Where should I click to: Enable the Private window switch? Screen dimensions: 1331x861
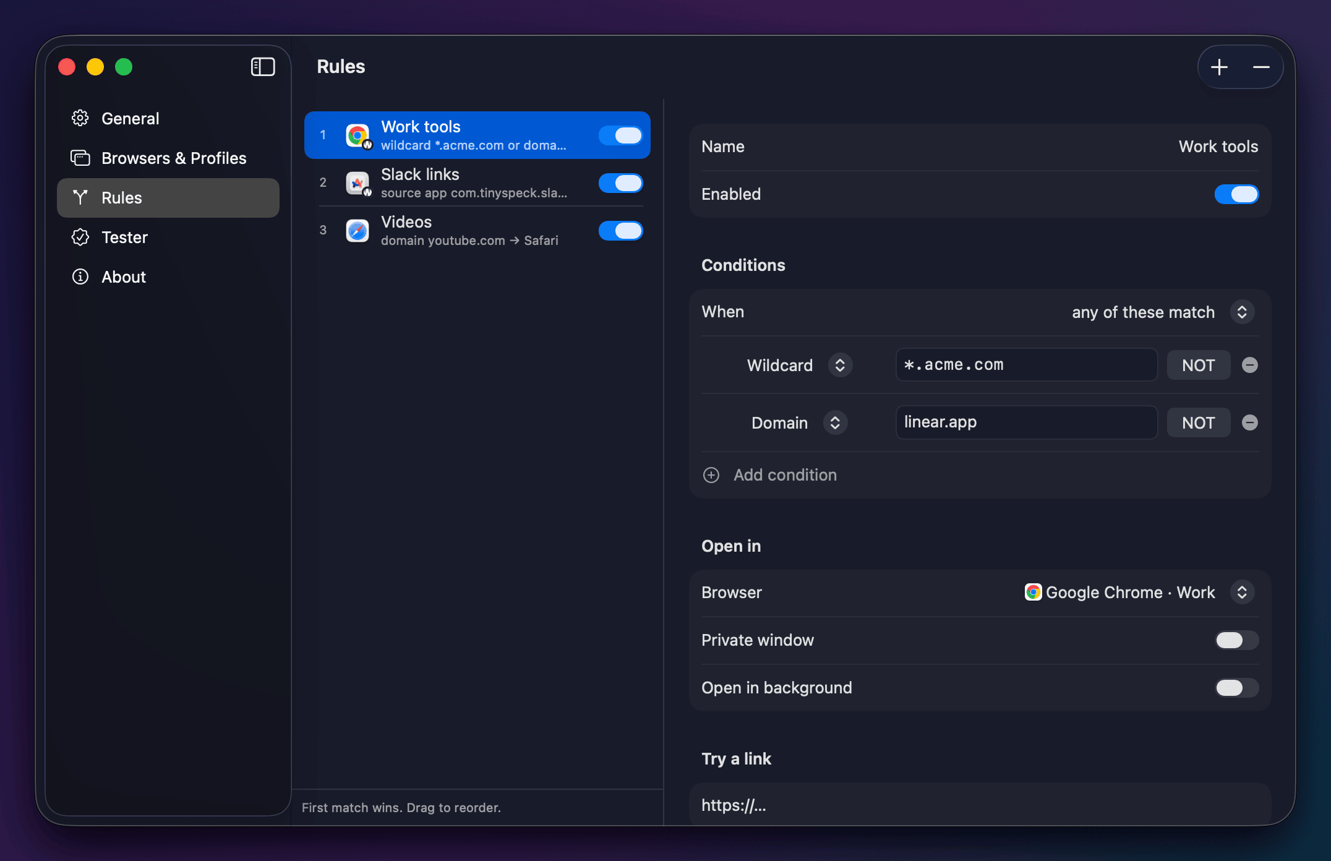(1236, 640)
